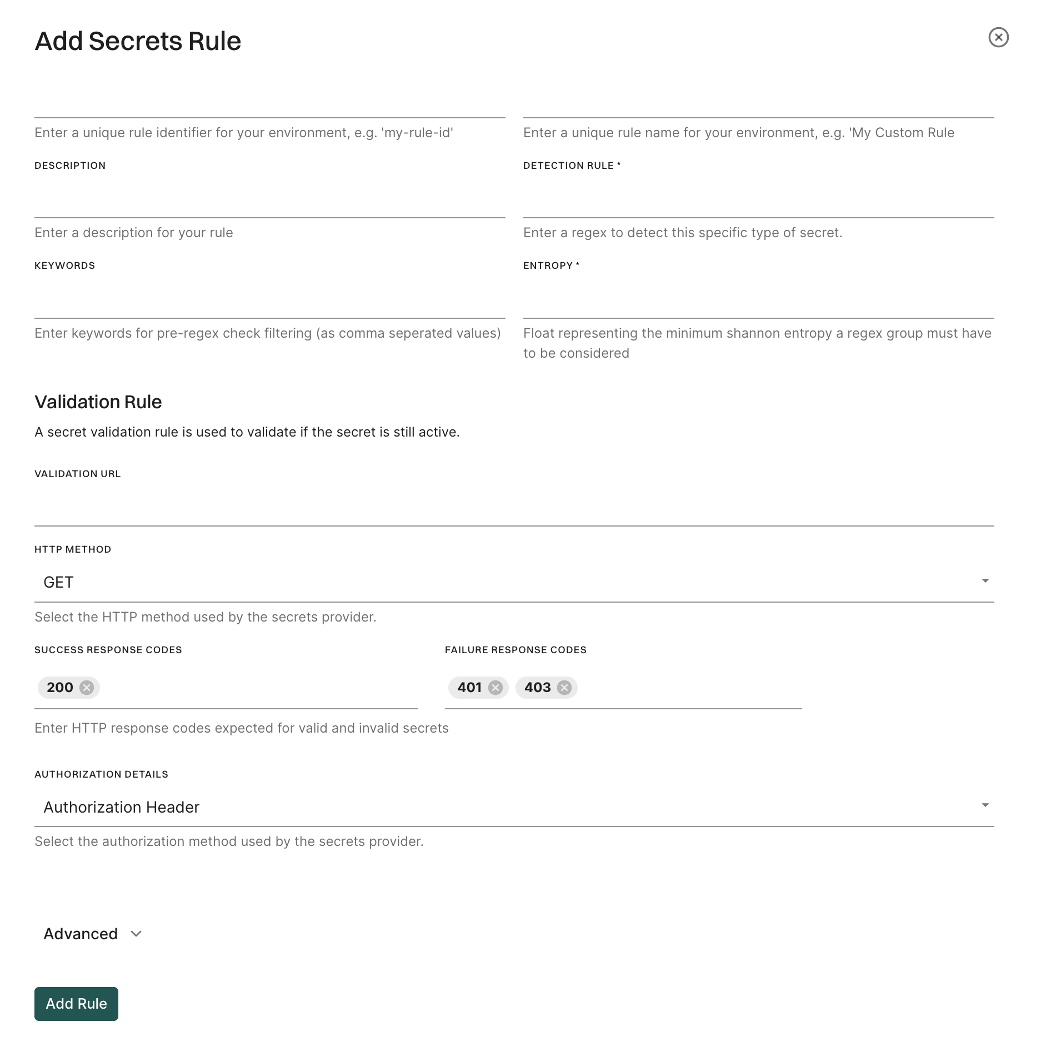The image size is (1041, 1042).
Task: Click the Add Rule button
Action: point(76,1004)
